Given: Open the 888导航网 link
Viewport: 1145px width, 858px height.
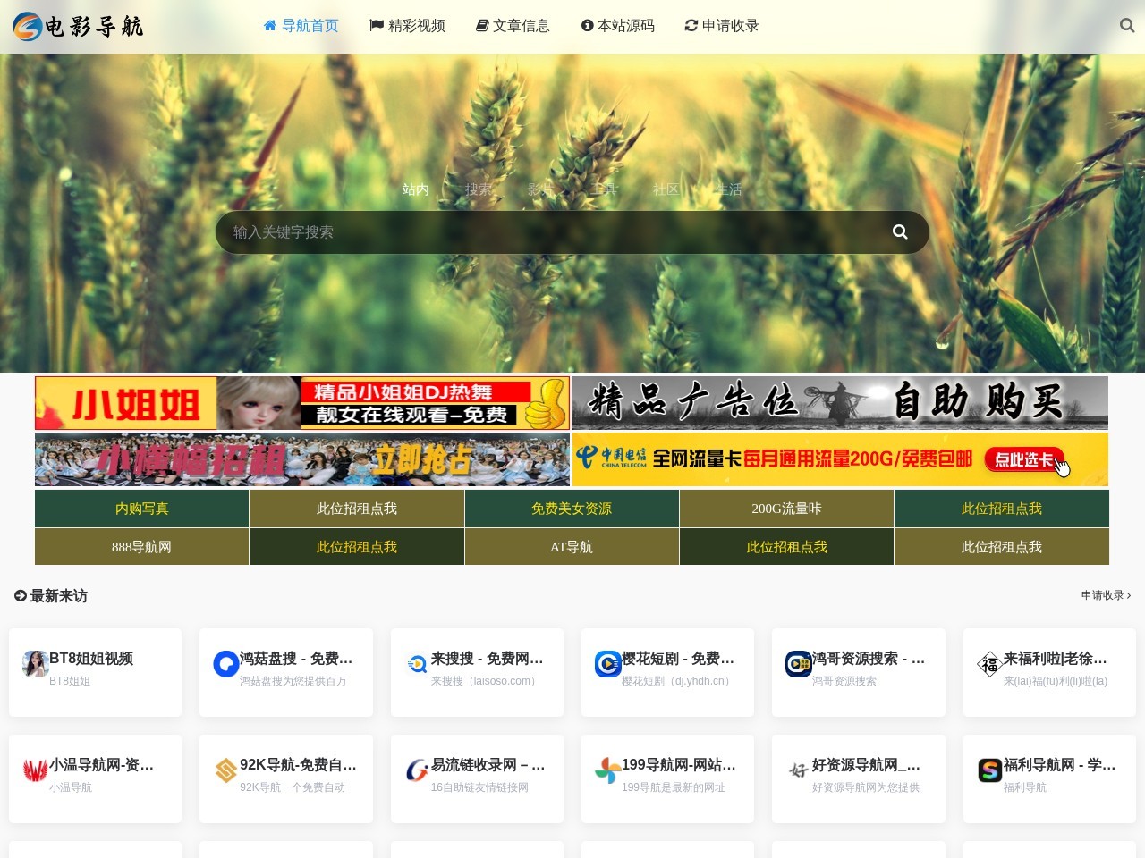Looking at the screenshot, I should point(142,547).
